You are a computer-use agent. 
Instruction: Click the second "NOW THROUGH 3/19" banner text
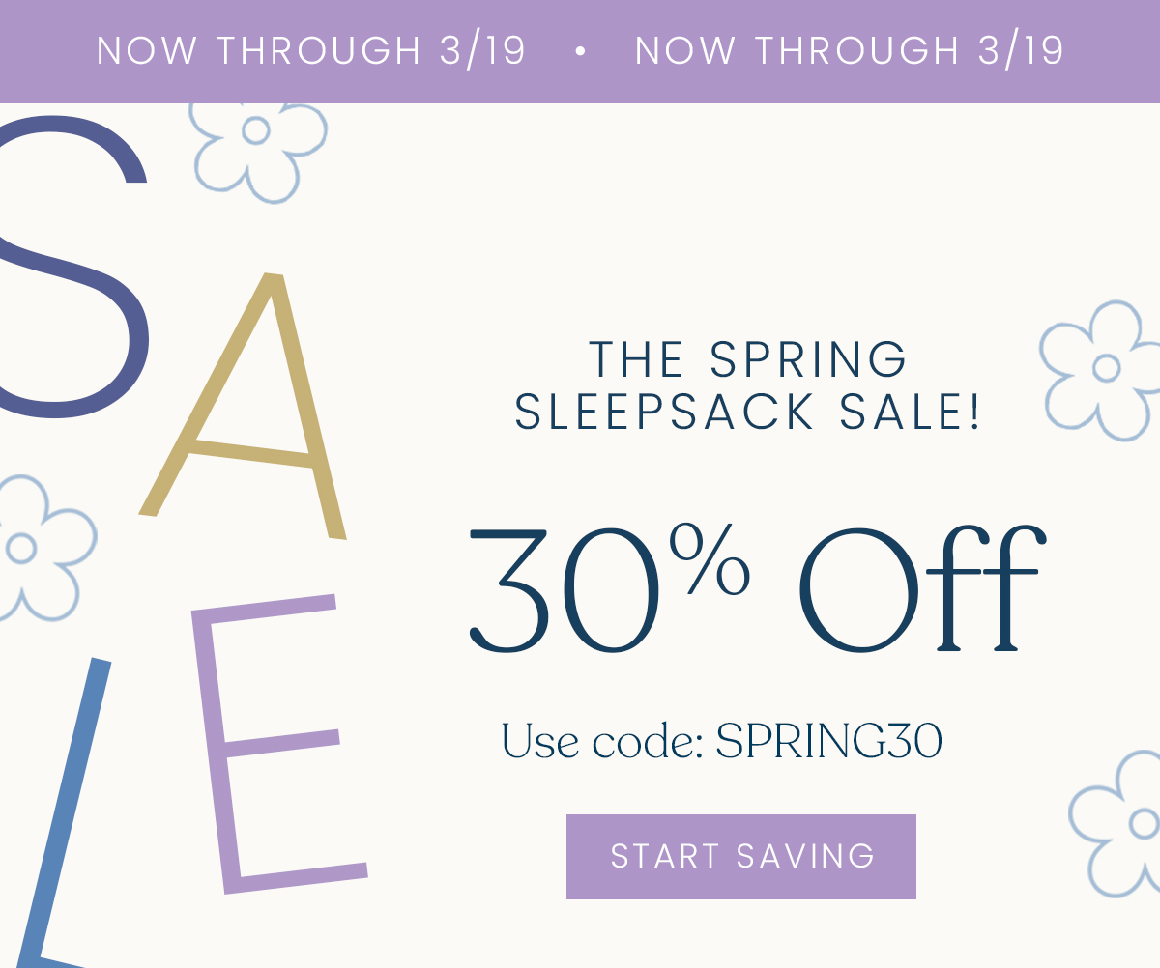click(849, 51)
